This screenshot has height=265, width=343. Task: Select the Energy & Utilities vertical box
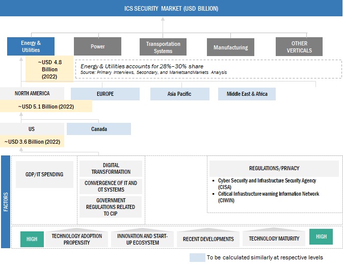coord(31,46)
